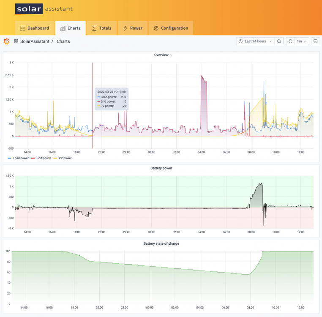Click the Battery power panel title
The height and width of the screenshot is (317, 322).
point(161,168)
